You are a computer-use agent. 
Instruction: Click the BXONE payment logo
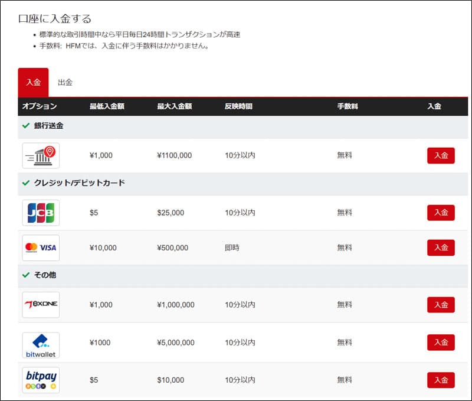click(x=41, y=305)
